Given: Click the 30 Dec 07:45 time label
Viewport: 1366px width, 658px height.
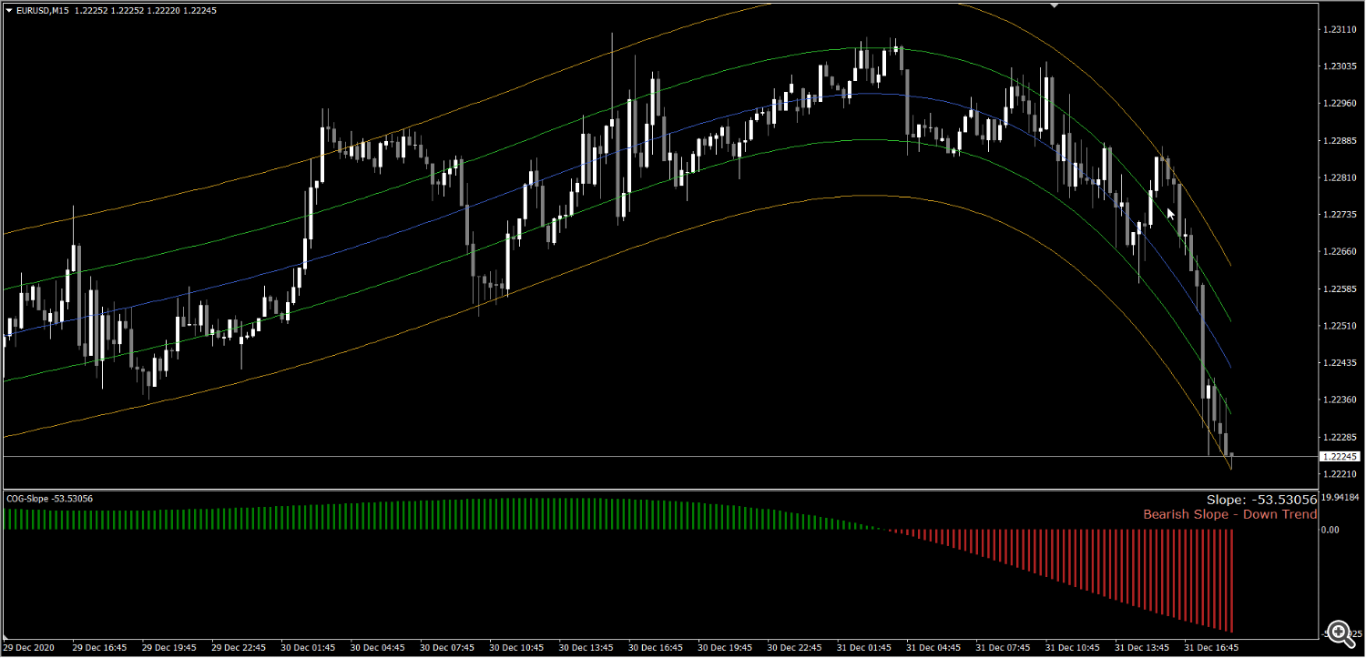Looking at the screenshot, I should [447, 649].
